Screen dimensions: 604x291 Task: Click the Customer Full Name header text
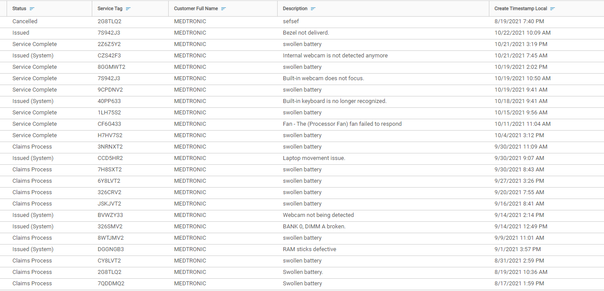[196, 9]
